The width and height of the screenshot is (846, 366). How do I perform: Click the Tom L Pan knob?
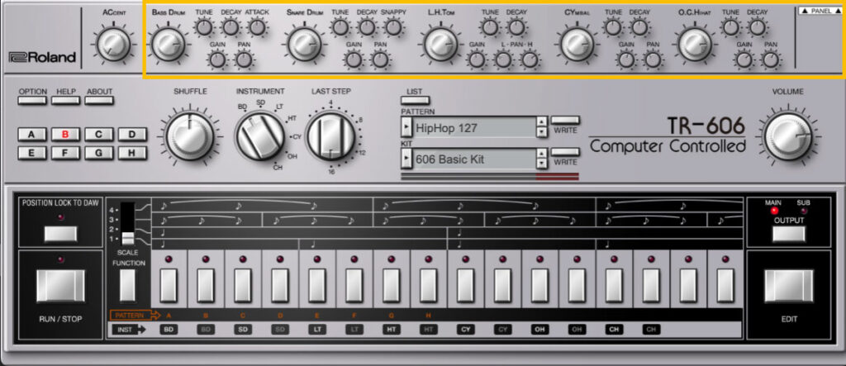tap(503, 59)
